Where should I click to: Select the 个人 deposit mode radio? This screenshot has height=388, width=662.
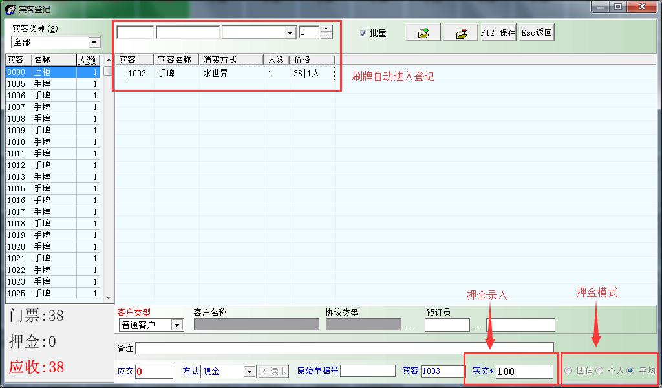click(599, 371)
